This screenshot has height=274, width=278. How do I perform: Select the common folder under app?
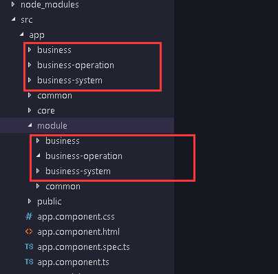[54, 96]
